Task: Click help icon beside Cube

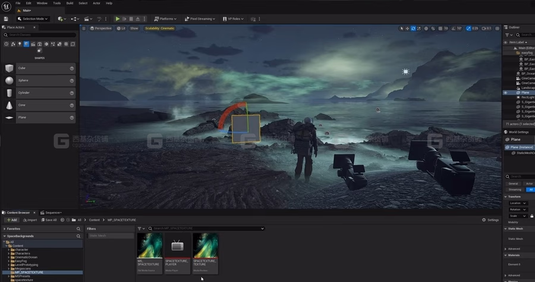Action: pos(72,68)
